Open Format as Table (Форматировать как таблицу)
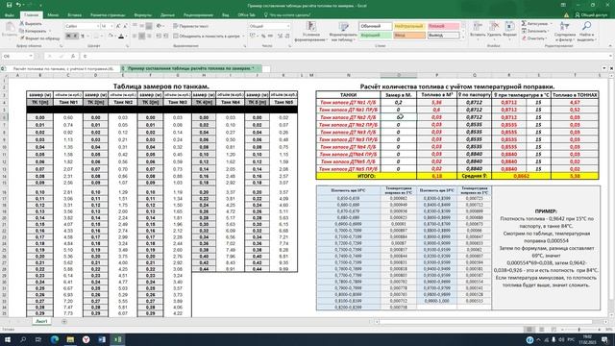Screen dimensions: 615x346 [343, 32]
